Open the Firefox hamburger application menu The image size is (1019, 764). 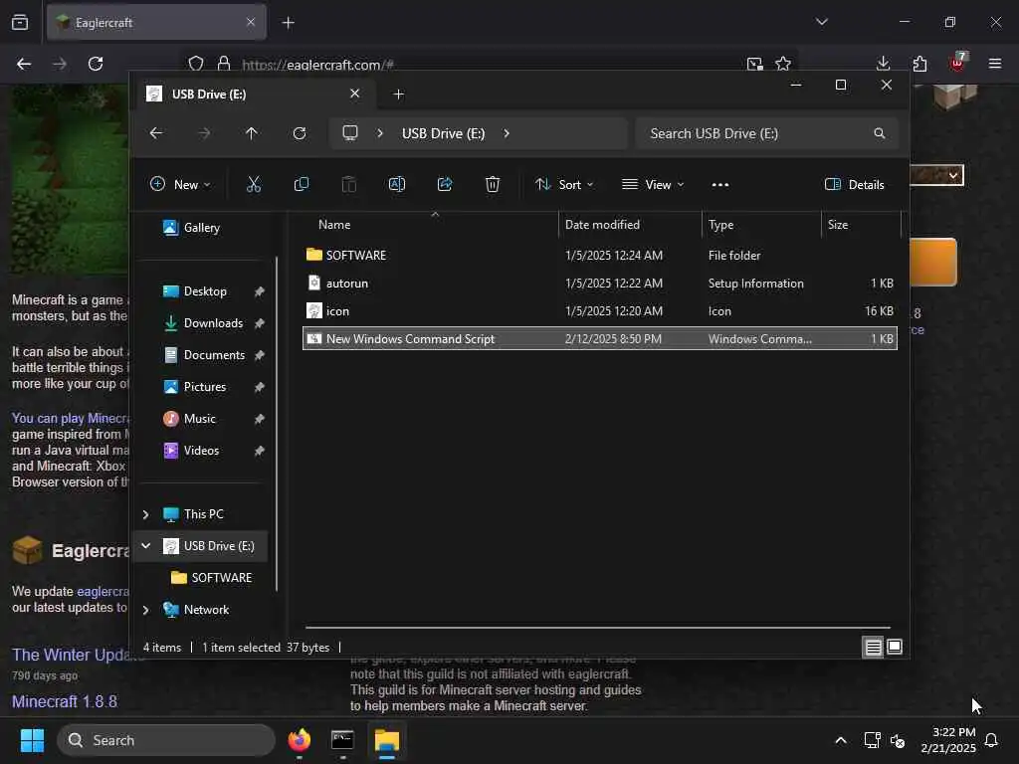pyautogui.click(x=995, y=64)
